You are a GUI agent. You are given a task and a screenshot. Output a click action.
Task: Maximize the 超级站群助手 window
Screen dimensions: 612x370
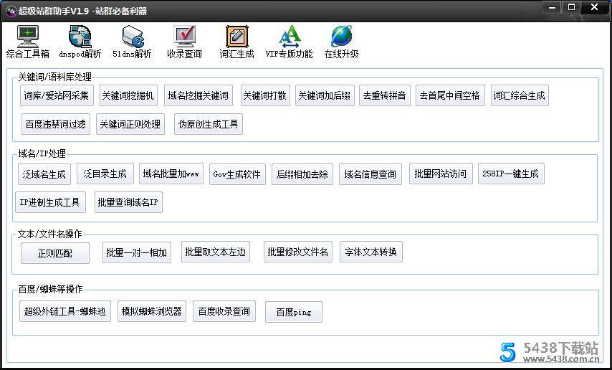click(x=571, y=7)
